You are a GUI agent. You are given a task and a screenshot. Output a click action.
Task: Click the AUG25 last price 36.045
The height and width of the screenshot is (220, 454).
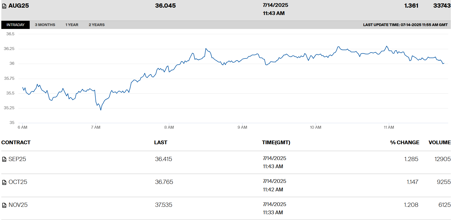165,6
